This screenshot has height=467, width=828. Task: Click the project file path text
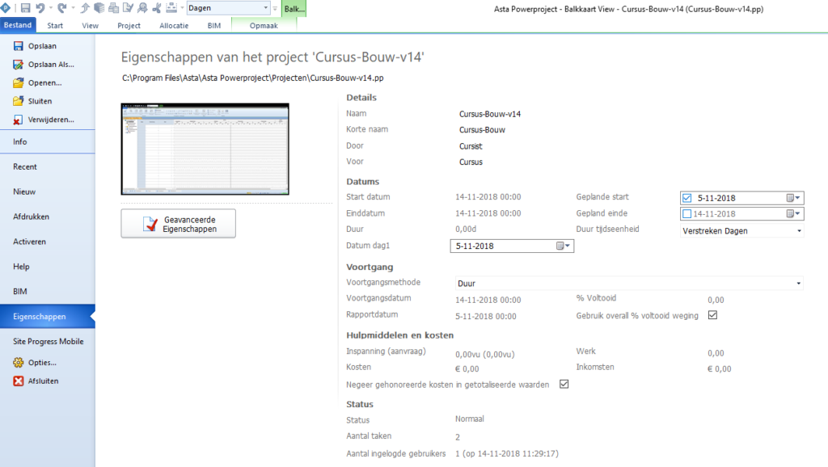point(253,78)
